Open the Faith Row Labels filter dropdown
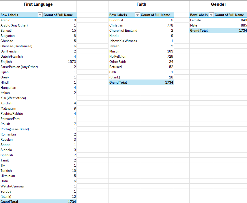This screenshot has width=247, height=203. [138, 15]
